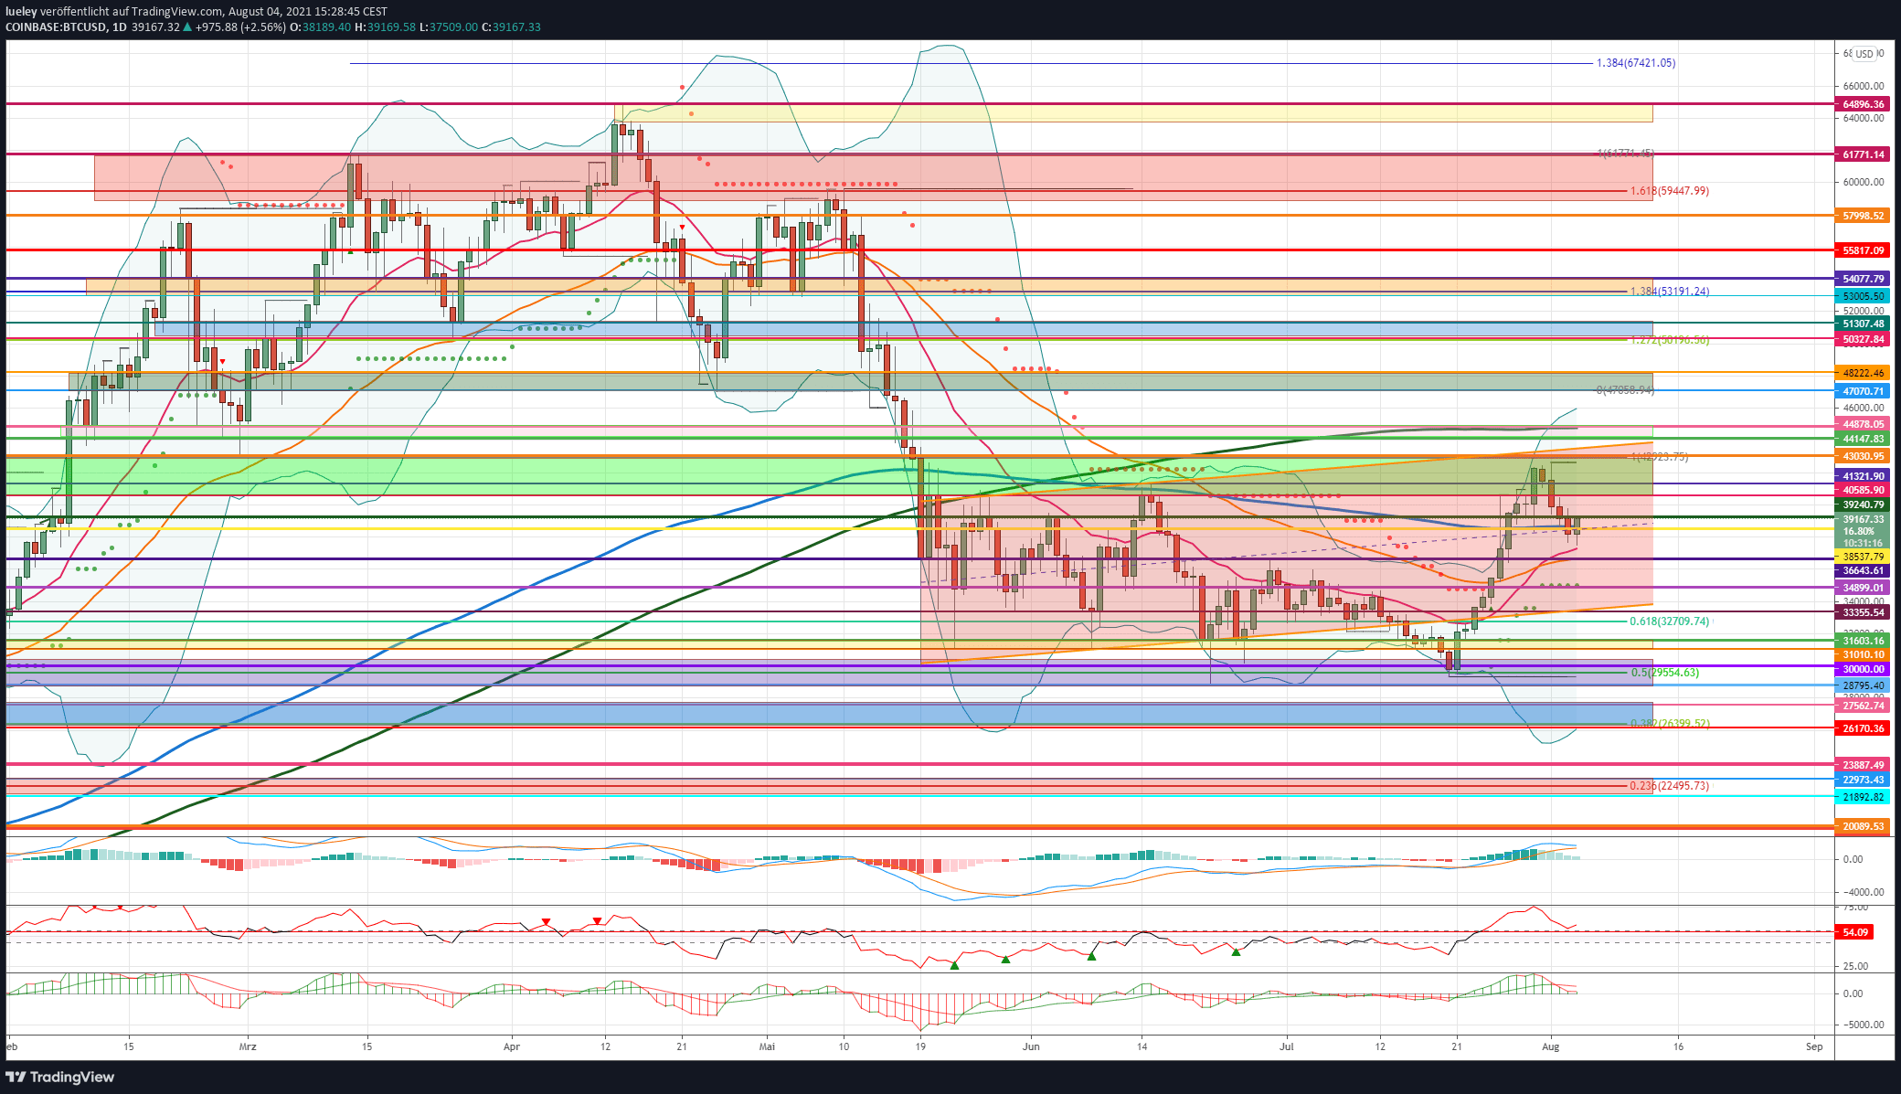Select the 22973.43 price label
Image resolution: width=1901 pixels, height=1094 pixels.
coord(1863,780)
